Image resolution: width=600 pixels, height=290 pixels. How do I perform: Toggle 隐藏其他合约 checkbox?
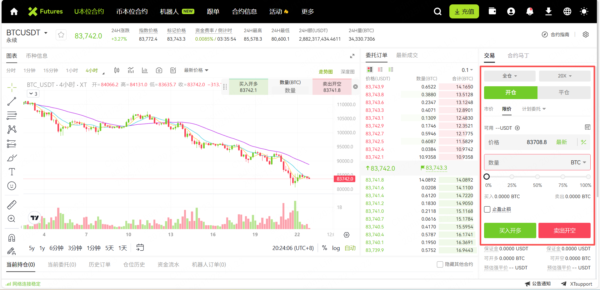[440, 264]
